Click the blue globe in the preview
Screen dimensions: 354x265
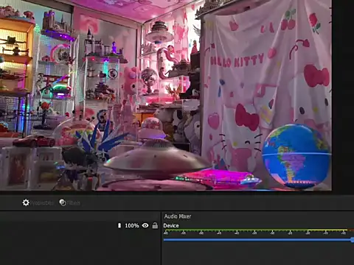click(x=296, y=156)
